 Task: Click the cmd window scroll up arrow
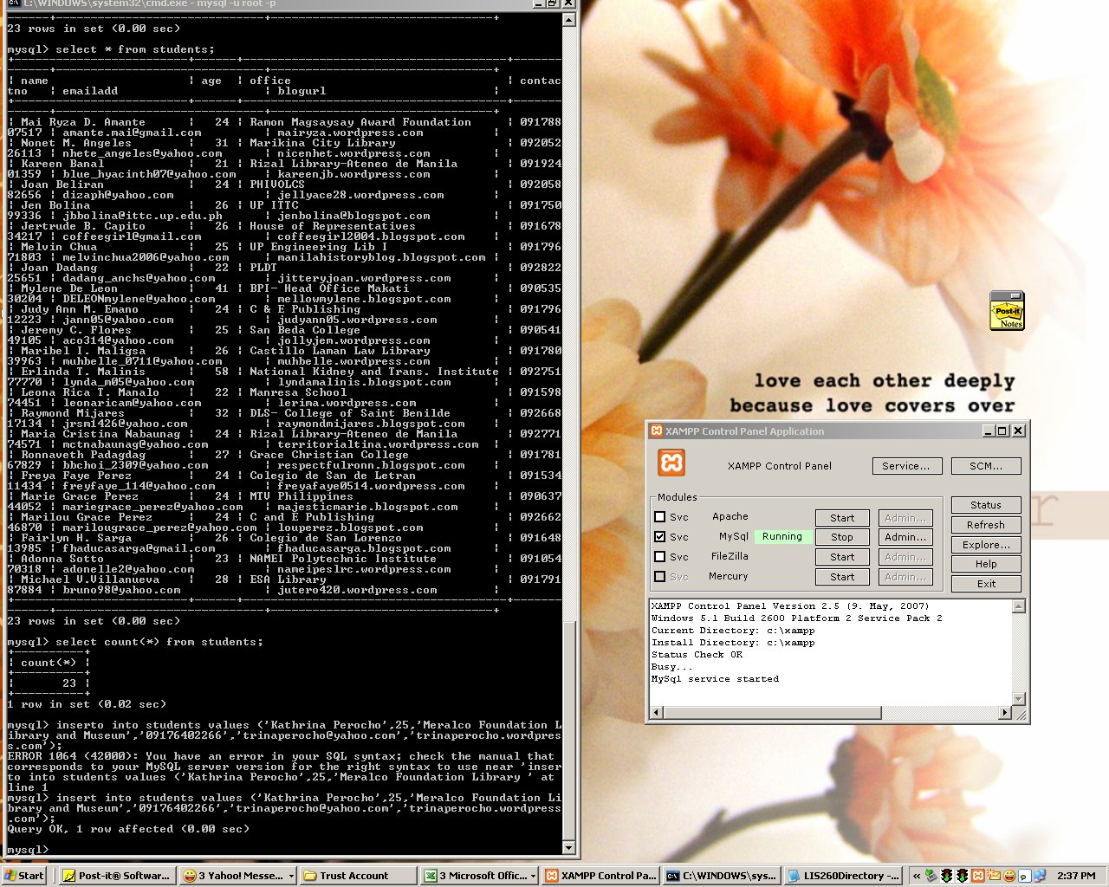569,19
